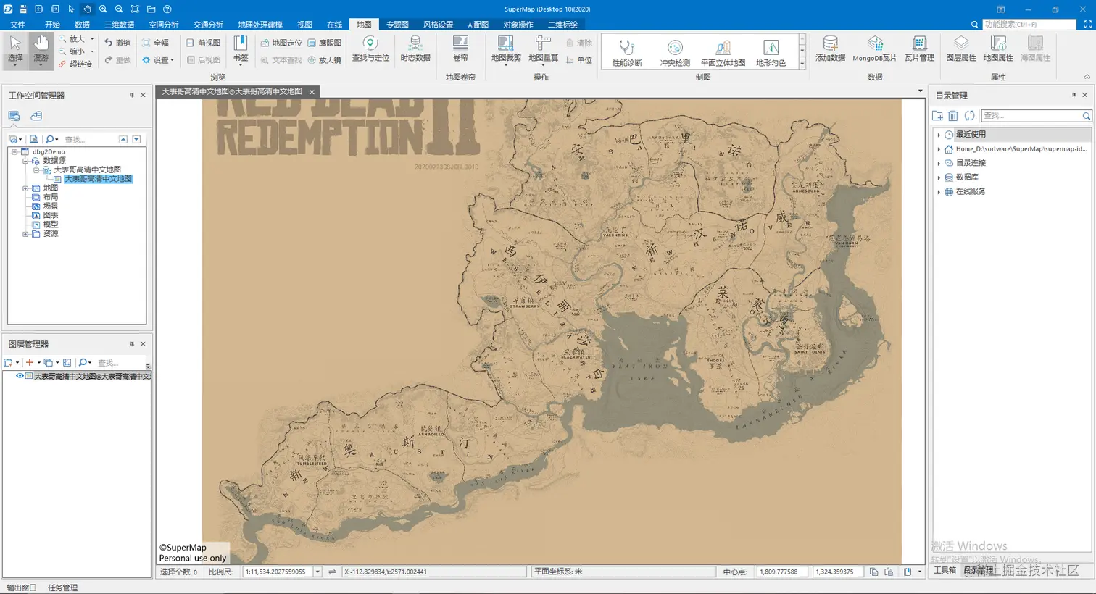Screen dimensions: 1096x594
Task: Open the 放大 dropdown arrow
Action: pyautogui.click(x=92, y=39)
